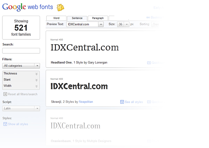Click the See all styles link
Screen dimensions: 209x148
pos(134,102)
